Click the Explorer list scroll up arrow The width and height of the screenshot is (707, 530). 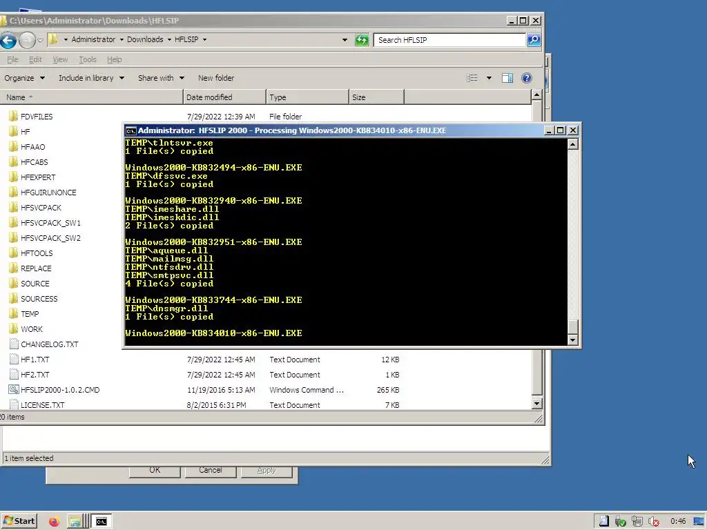click(x=536, y=95)
